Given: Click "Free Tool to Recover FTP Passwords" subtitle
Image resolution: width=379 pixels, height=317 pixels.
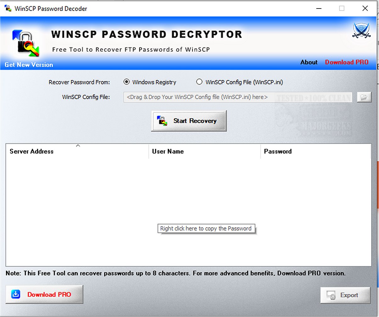Looking at the screenshot, I should pos(131,49).
